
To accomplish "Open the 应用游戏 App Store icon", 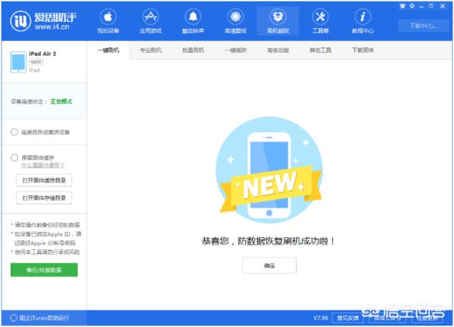I will (151, 17).
